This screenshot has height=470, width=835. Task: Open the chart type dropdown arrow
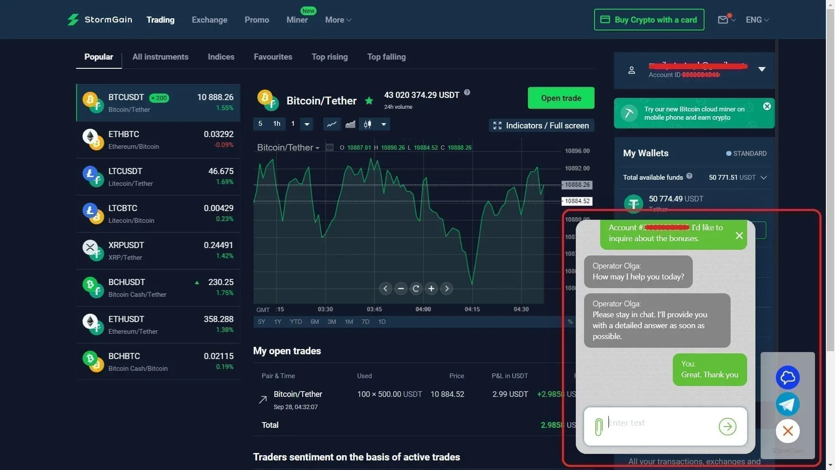point(384,124)
